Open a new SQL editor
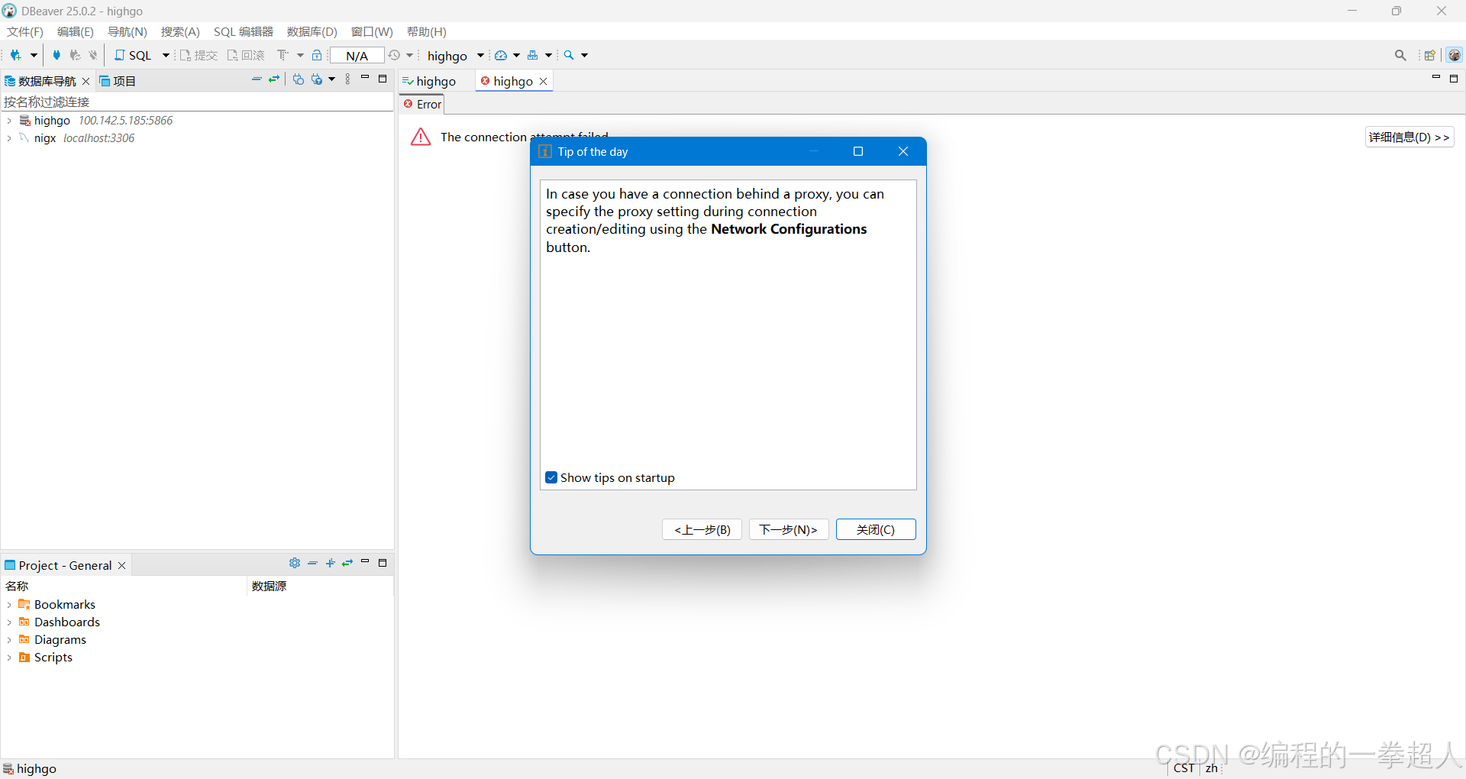The height and width of the screenshot is (779, 1466). pos(133,55)
